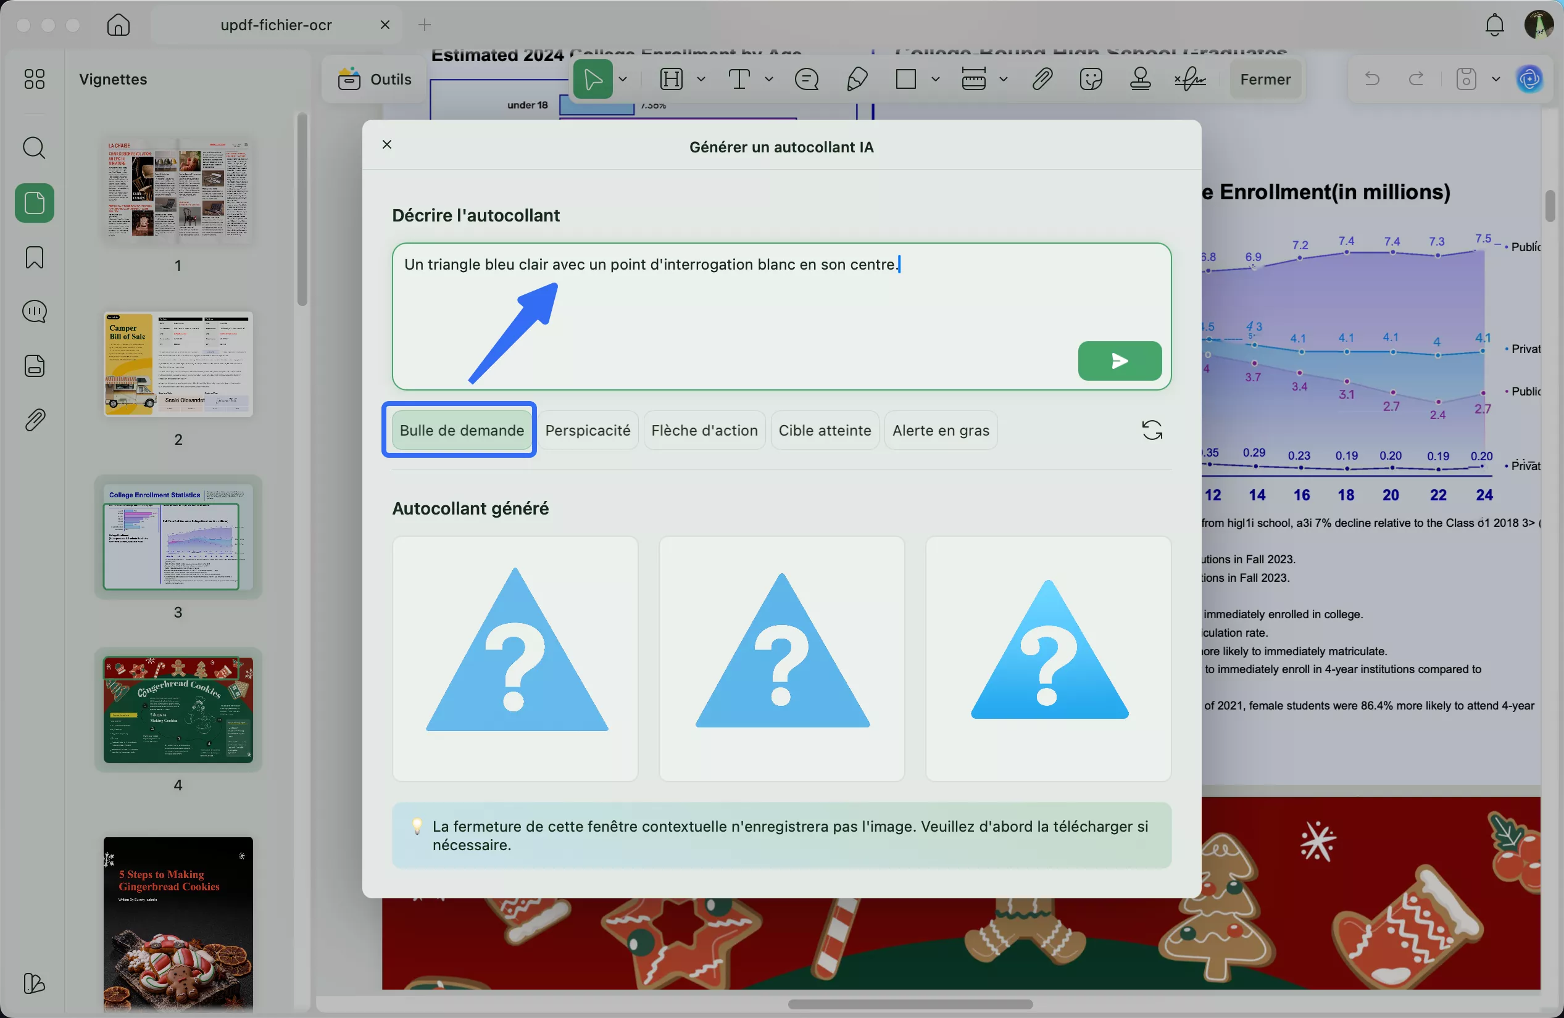Select the Flèche d'action prompt chip
Viewport: 1564px width, 1018px height.
(x=704, y=430)
